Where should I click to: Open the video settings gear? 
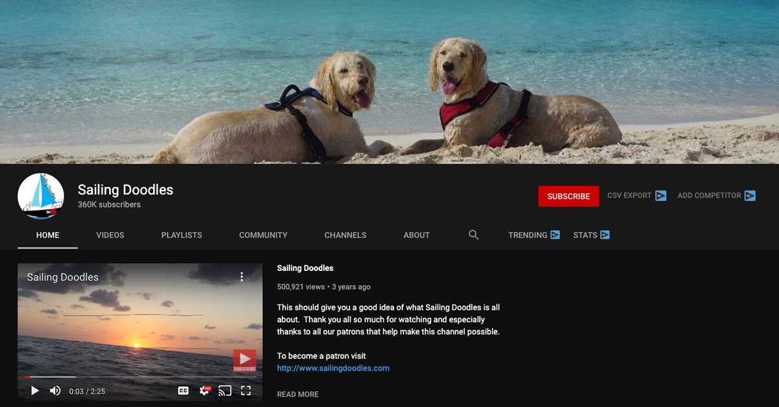[x=204, y=391]
